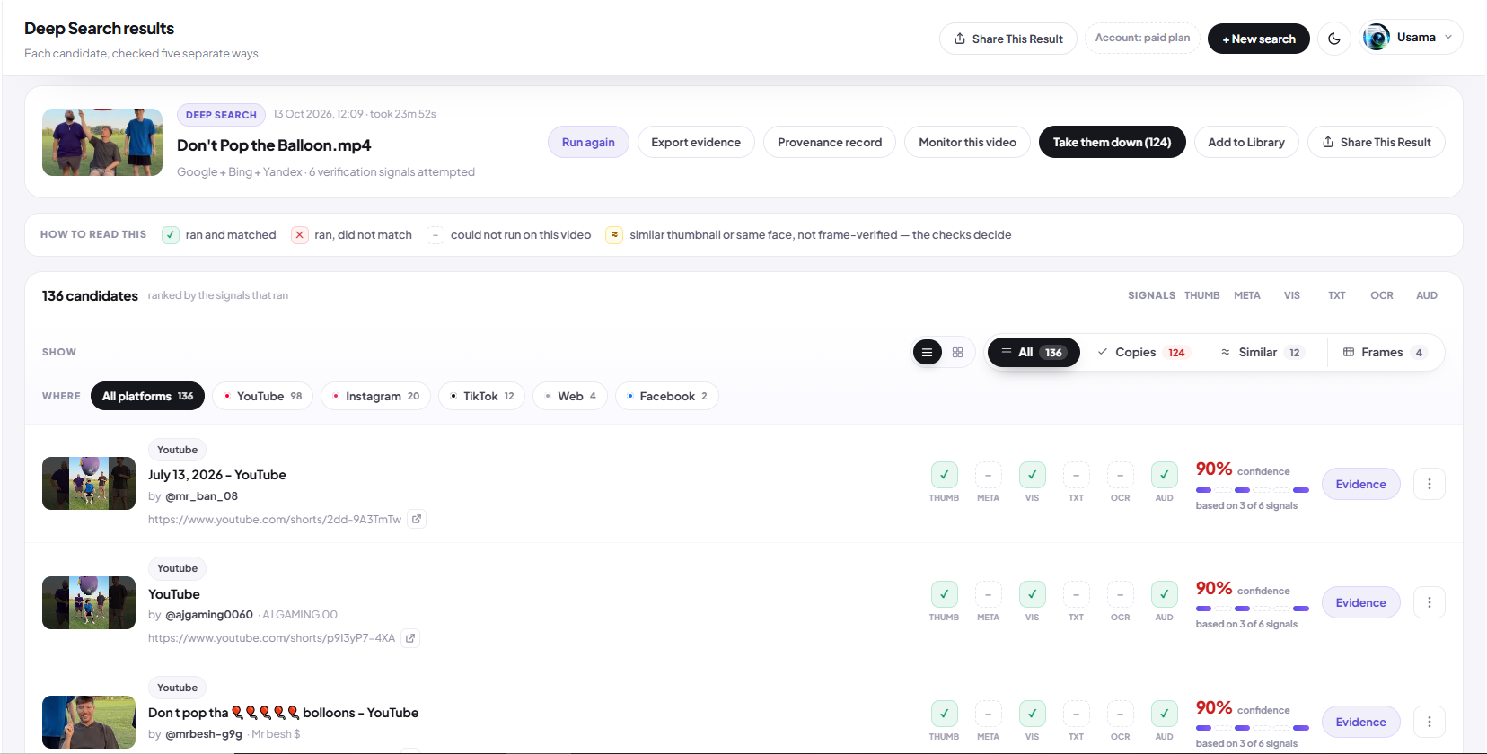The width and height of the screenshot is (1487, 754).
Task: Filter by Web platform
Action: tap(570, 396)
